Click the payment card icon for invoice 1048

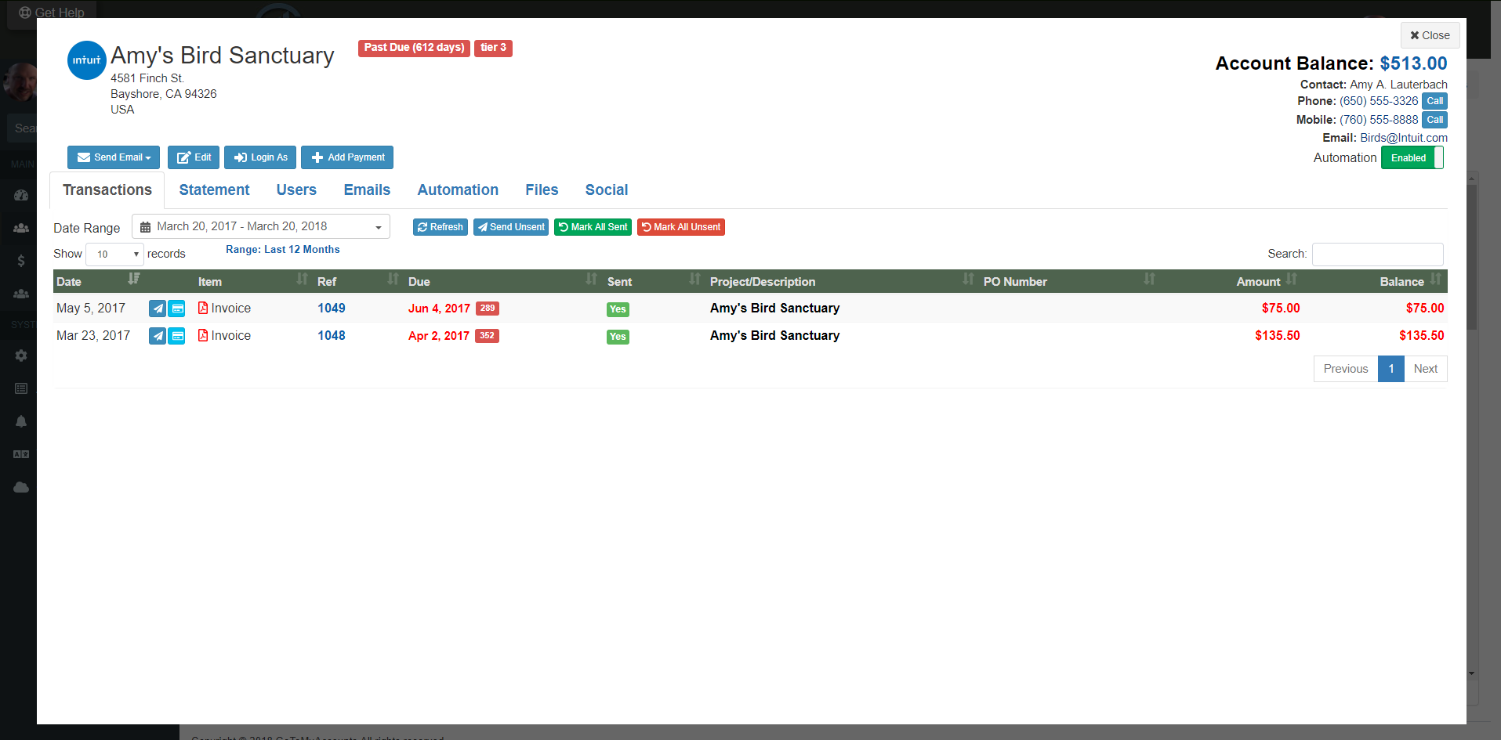click(x=177, y=336)
